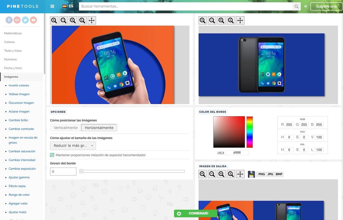Open the Reducir la más grande dropdown

click(x=73, y=146)
